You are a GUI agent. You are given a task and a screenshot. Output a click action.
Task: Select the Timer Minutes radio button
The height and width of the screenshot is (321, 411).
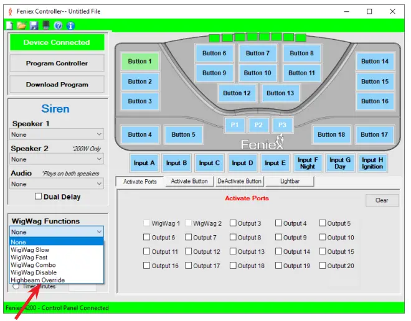16,286
